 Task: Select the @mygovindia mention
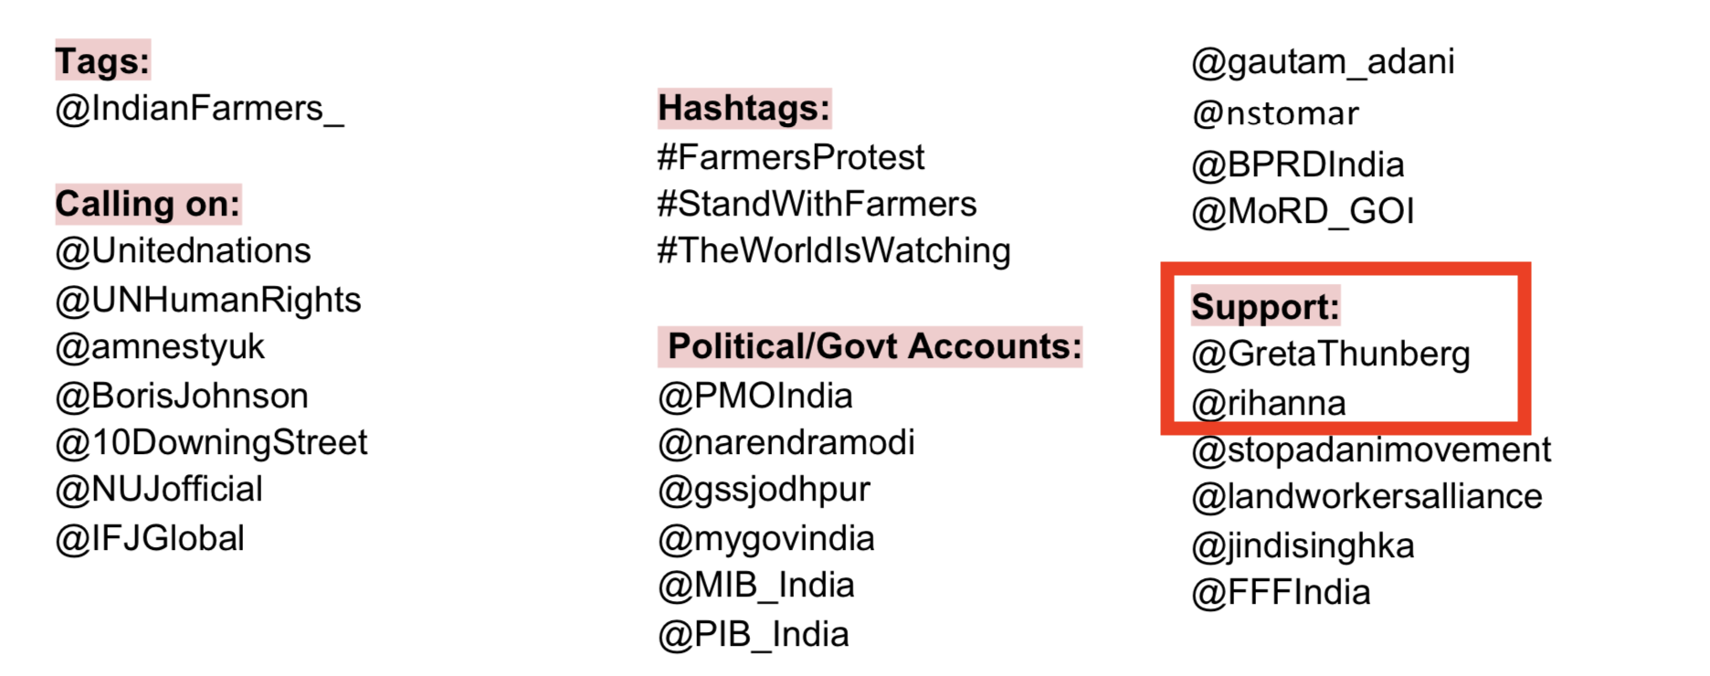point(766,539)
